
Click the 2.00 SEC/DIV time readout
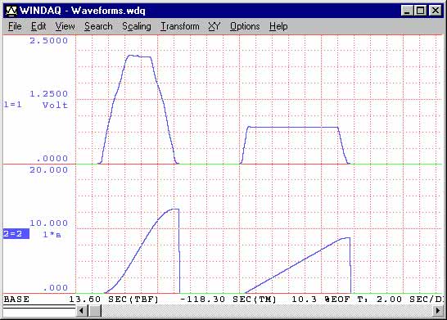[x=410, y=300]
